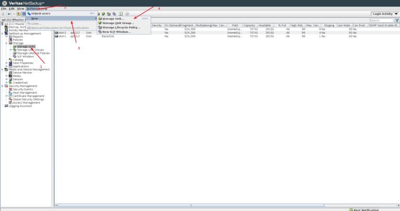Click the Reports icon in tree
This screenshot has height=211, width=400.
tap(11, 37)
